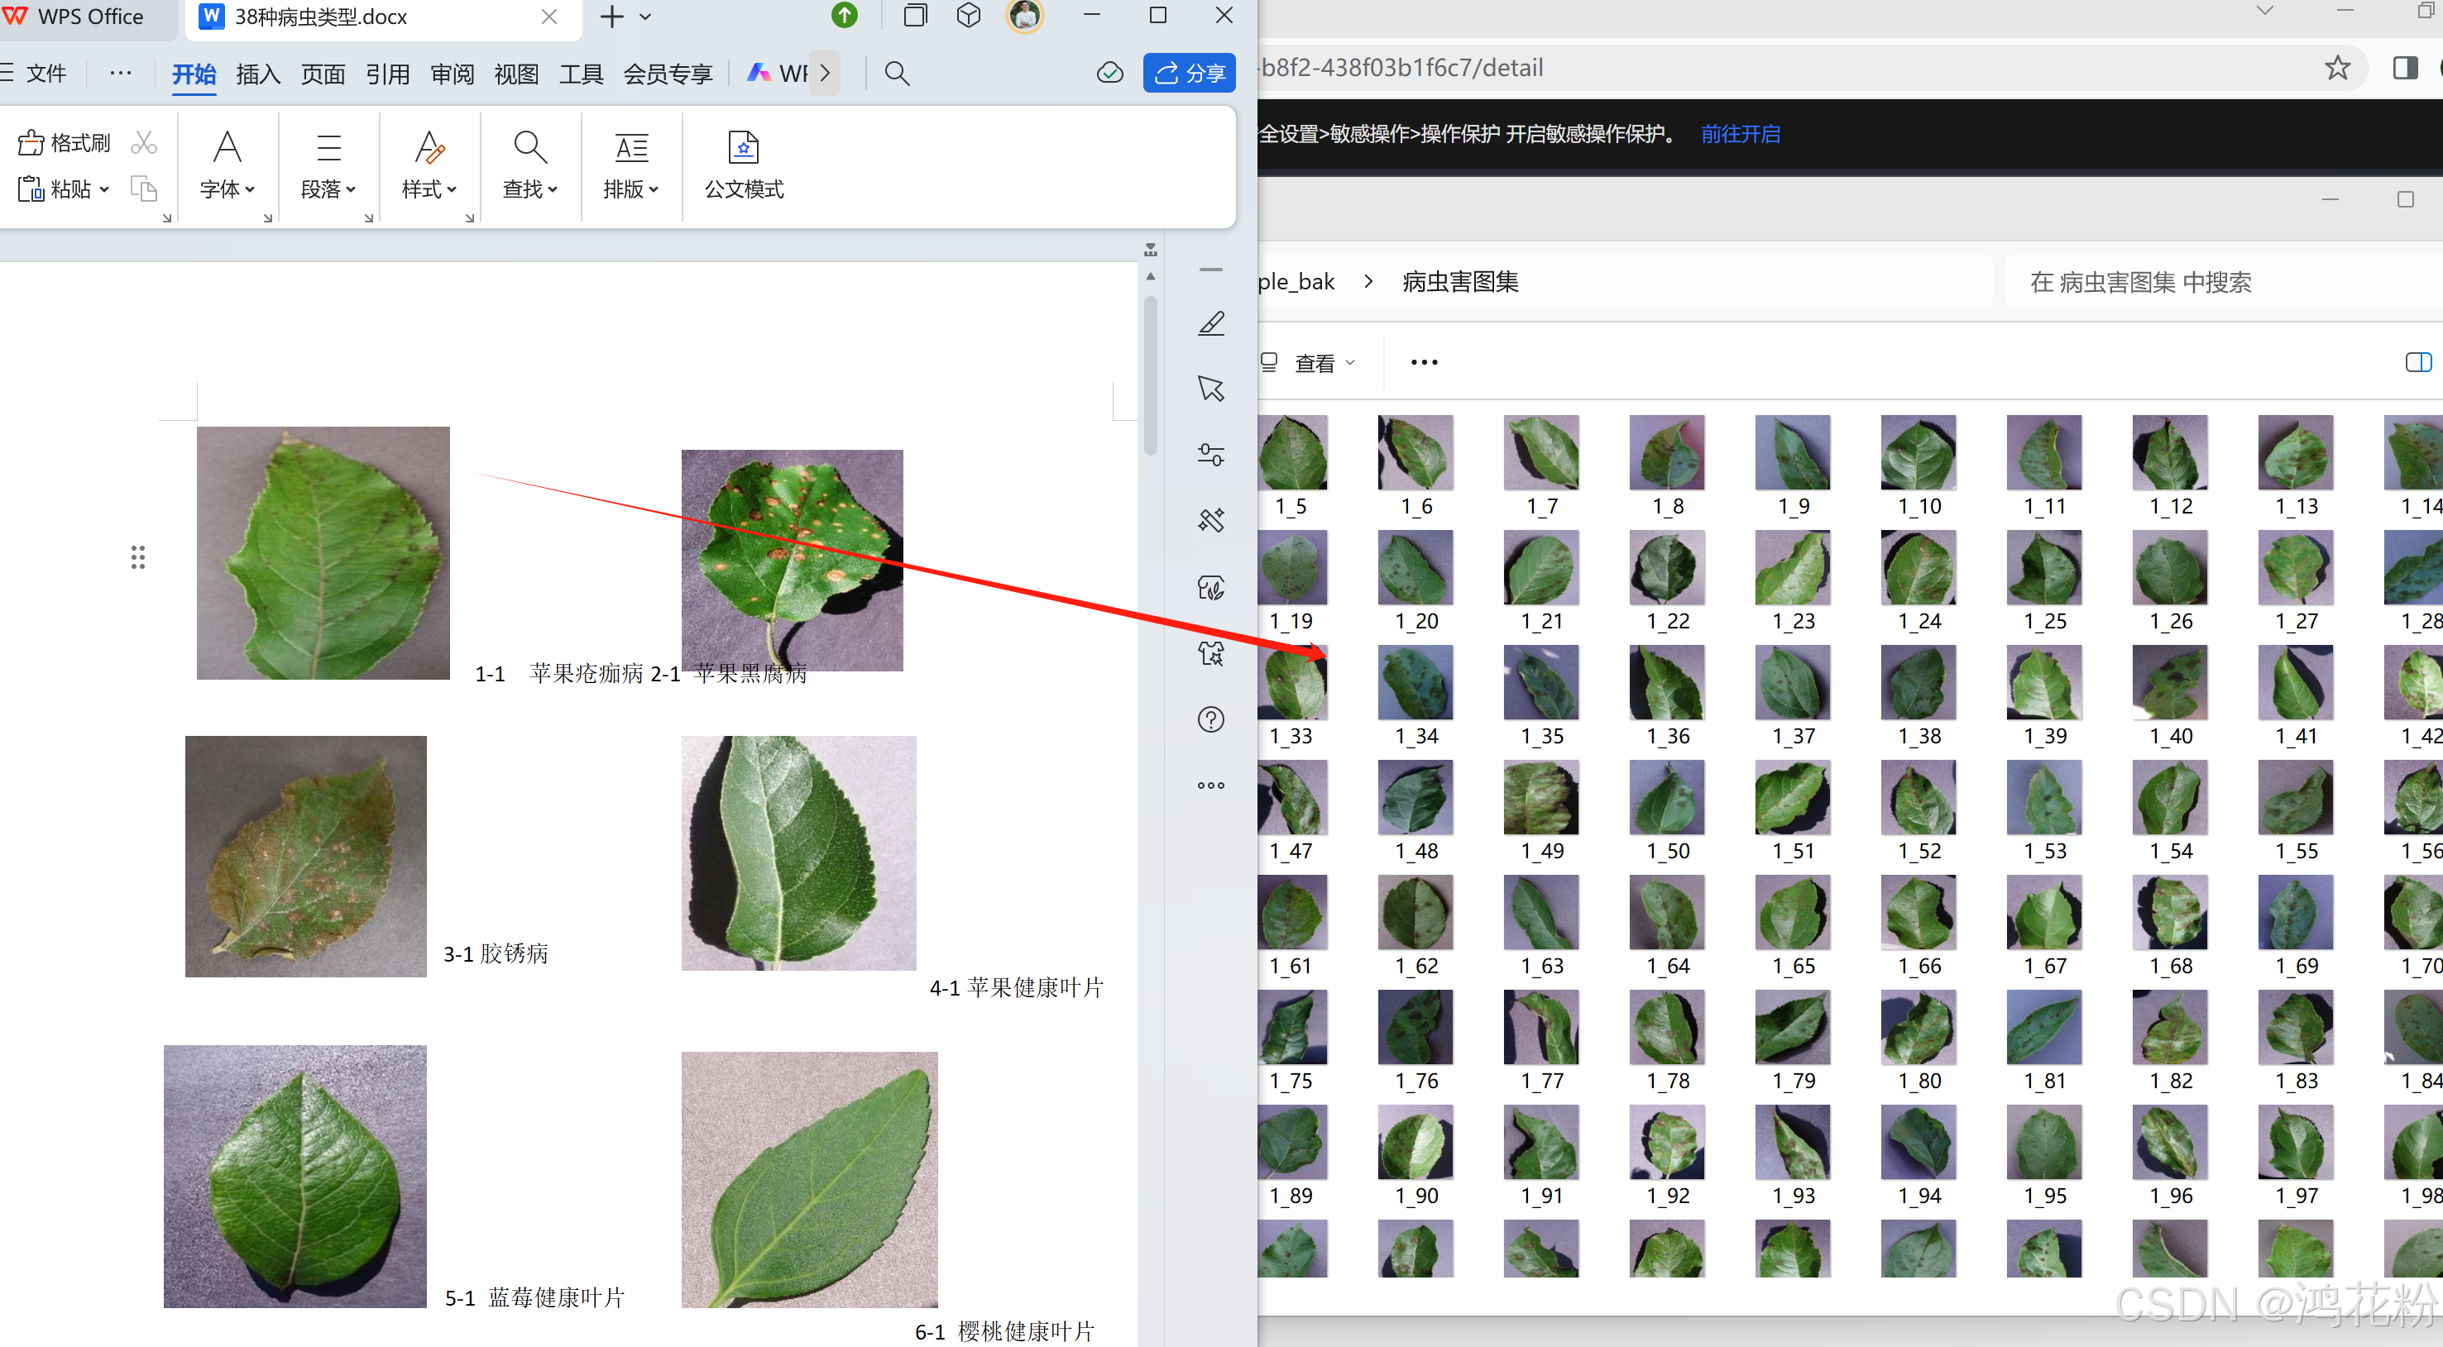Expand the 字体 font dropdown
The height and width of the screenshot is (1347, 2443).
point(228,189)
